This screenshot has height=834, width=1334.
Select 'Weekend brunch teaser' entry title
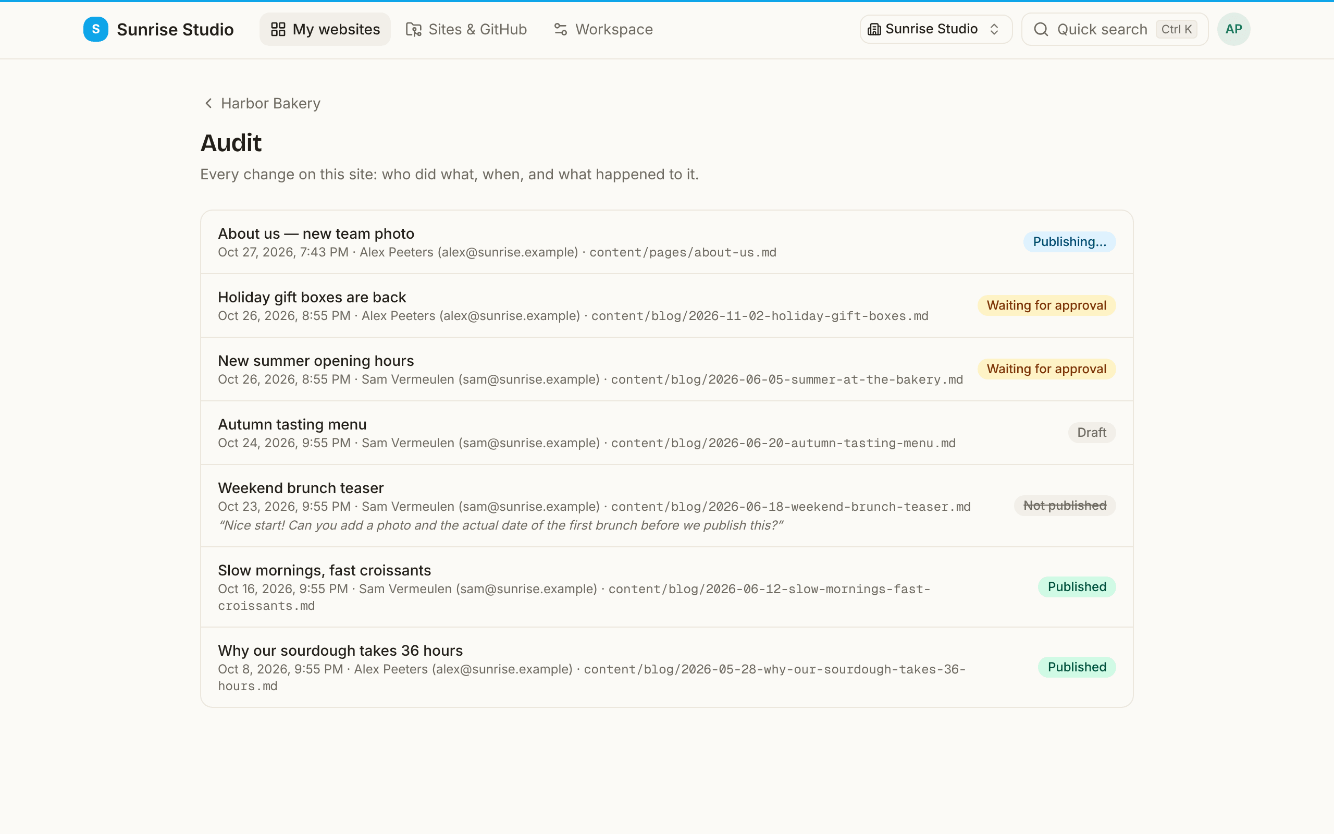pos(301,488)
